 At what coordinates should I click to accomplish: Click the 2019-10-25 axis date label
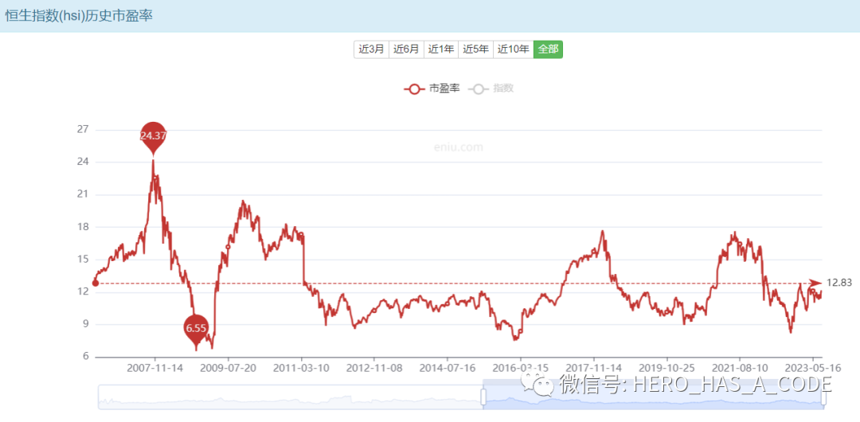(667, 368)
